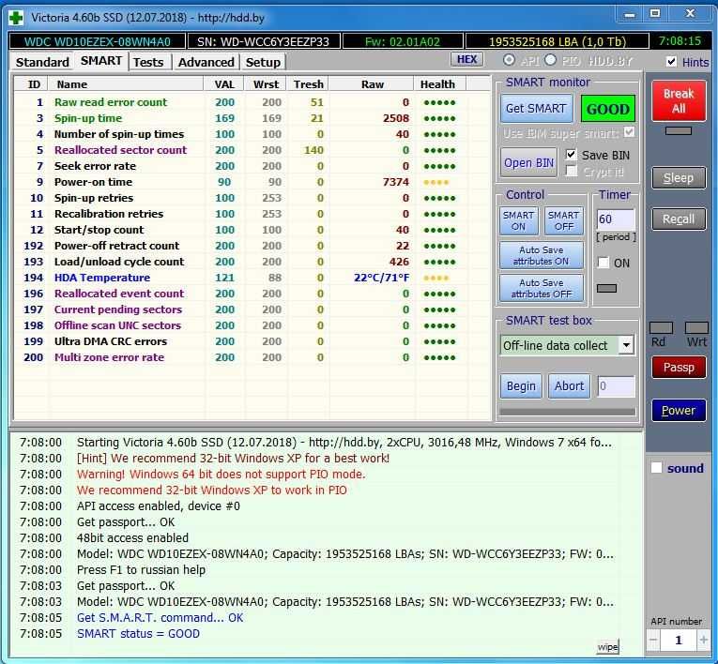The image size is (718, 664).
Task: Increase API number with plus button
Action: click(703, 640)
